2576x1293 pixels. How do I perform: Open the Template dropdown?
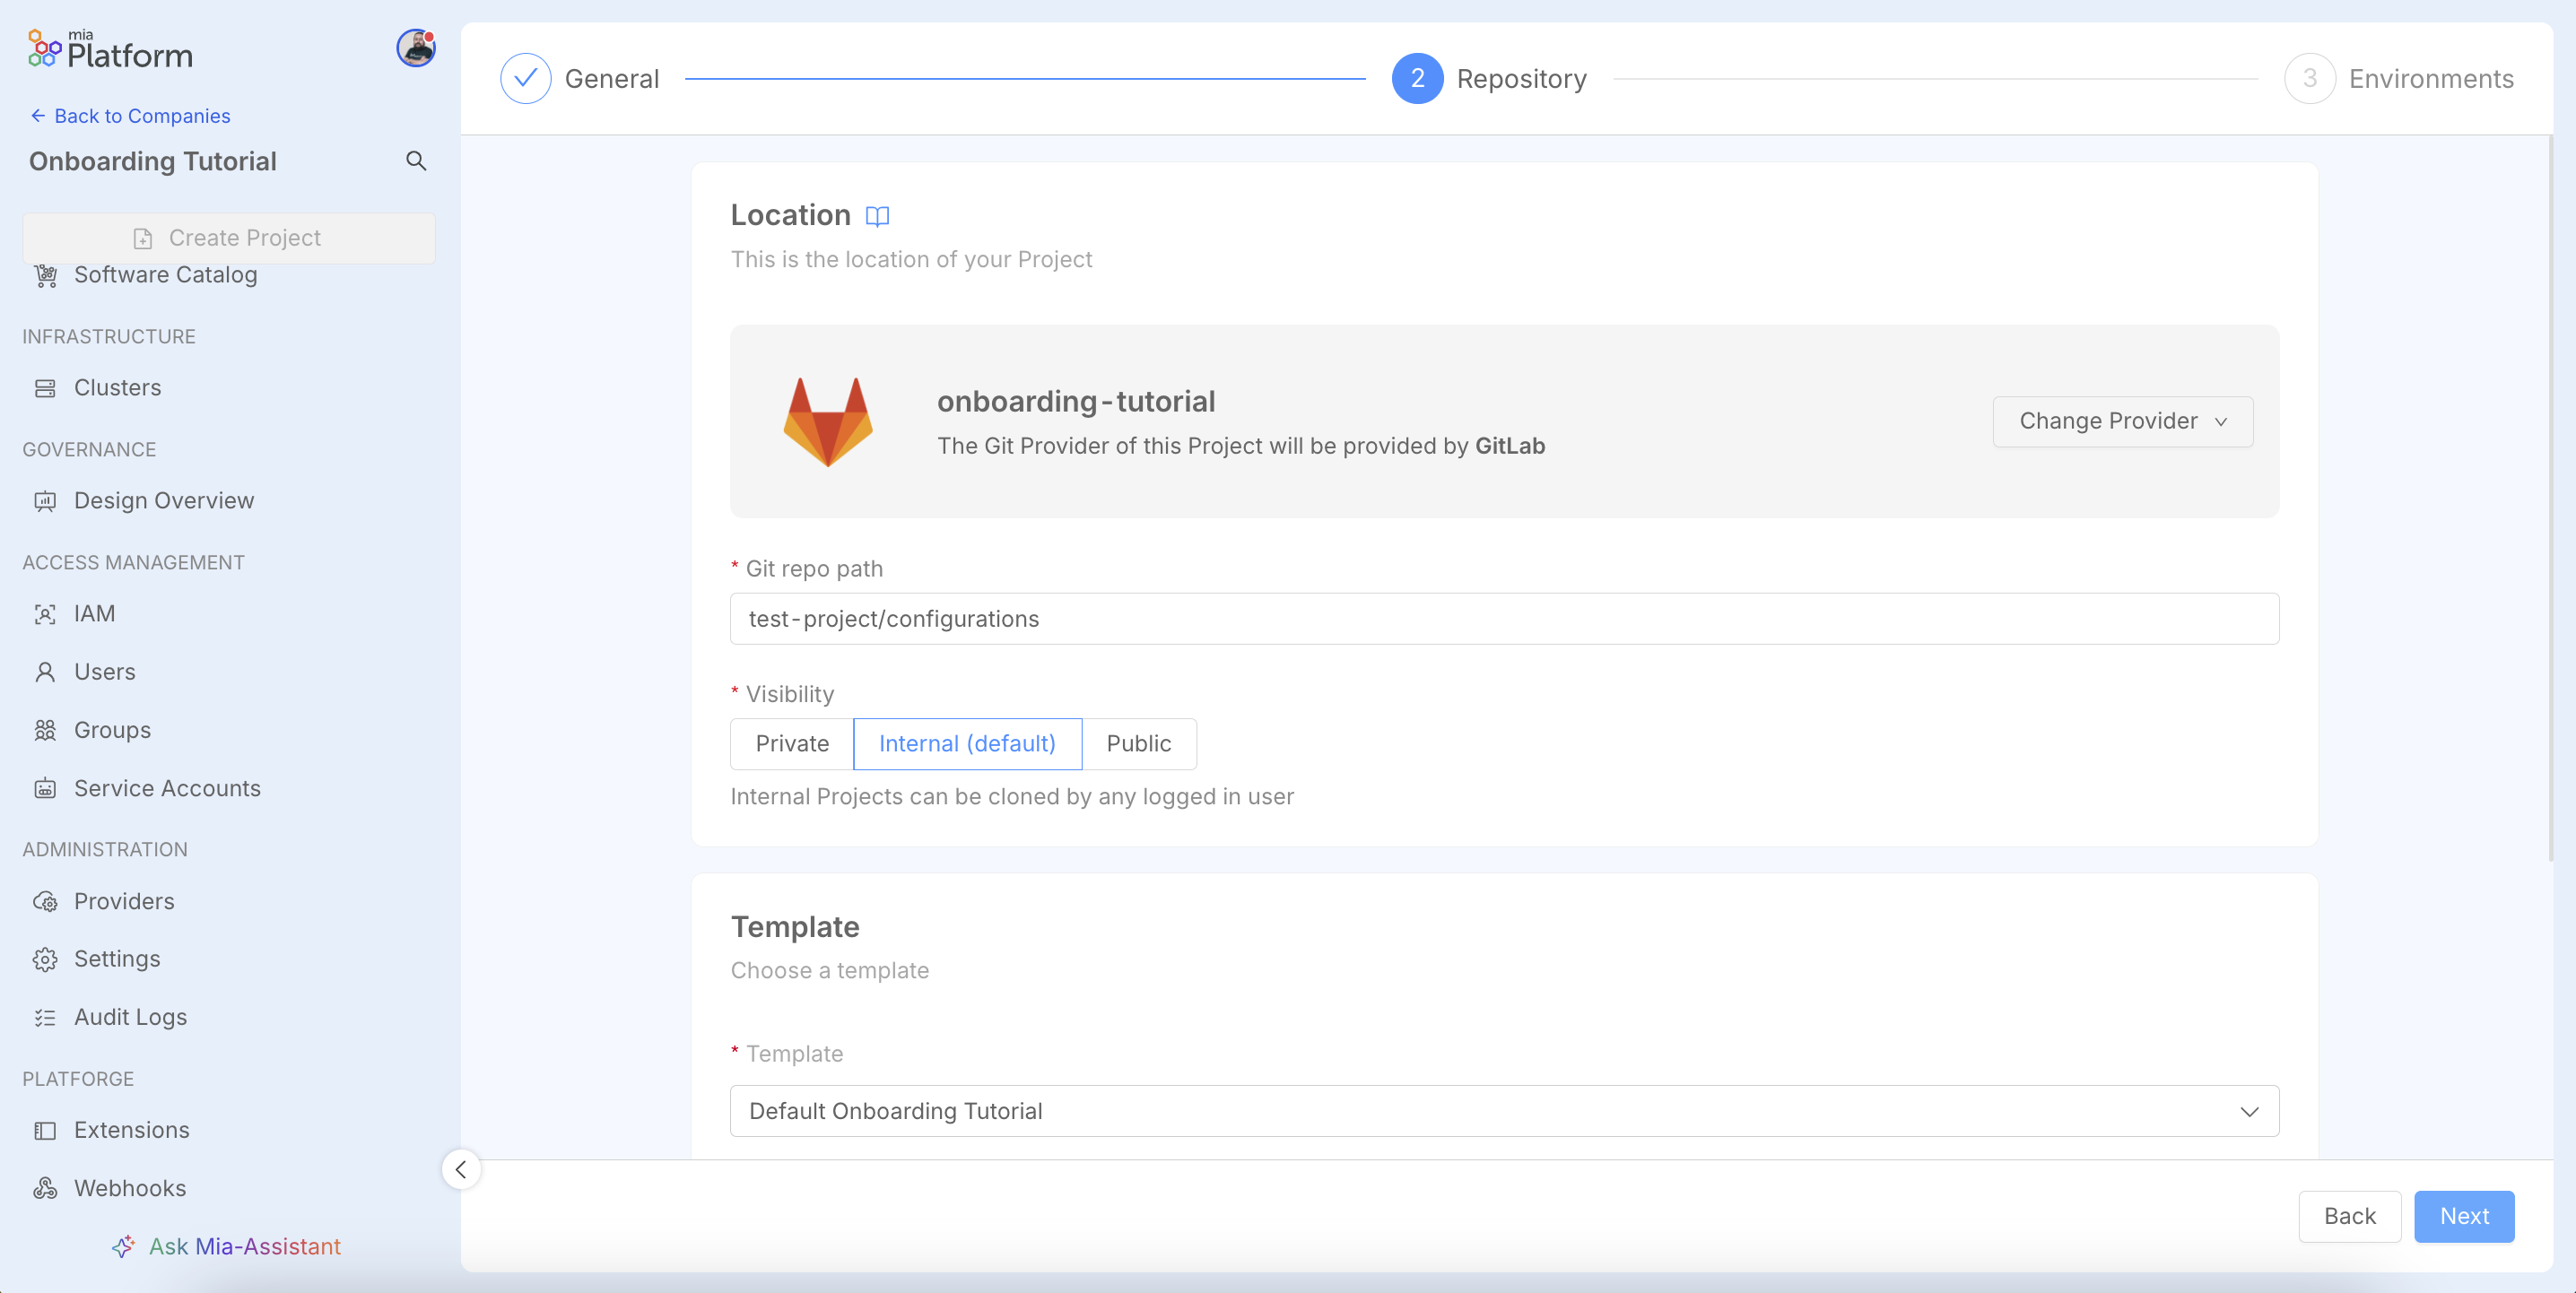(1504, 1111)
